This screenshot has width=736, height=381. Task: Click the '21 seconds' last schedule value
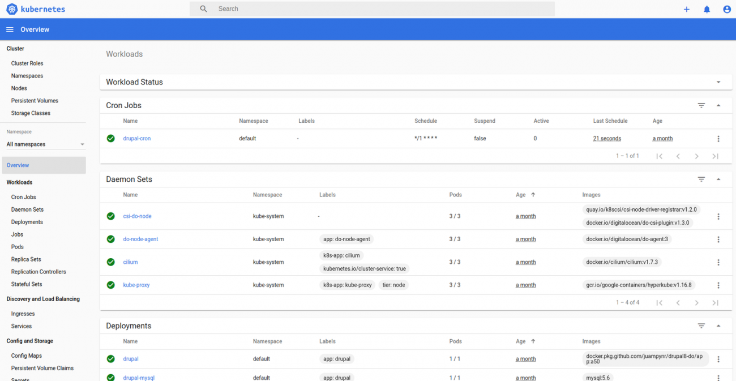tap(607, 138)
